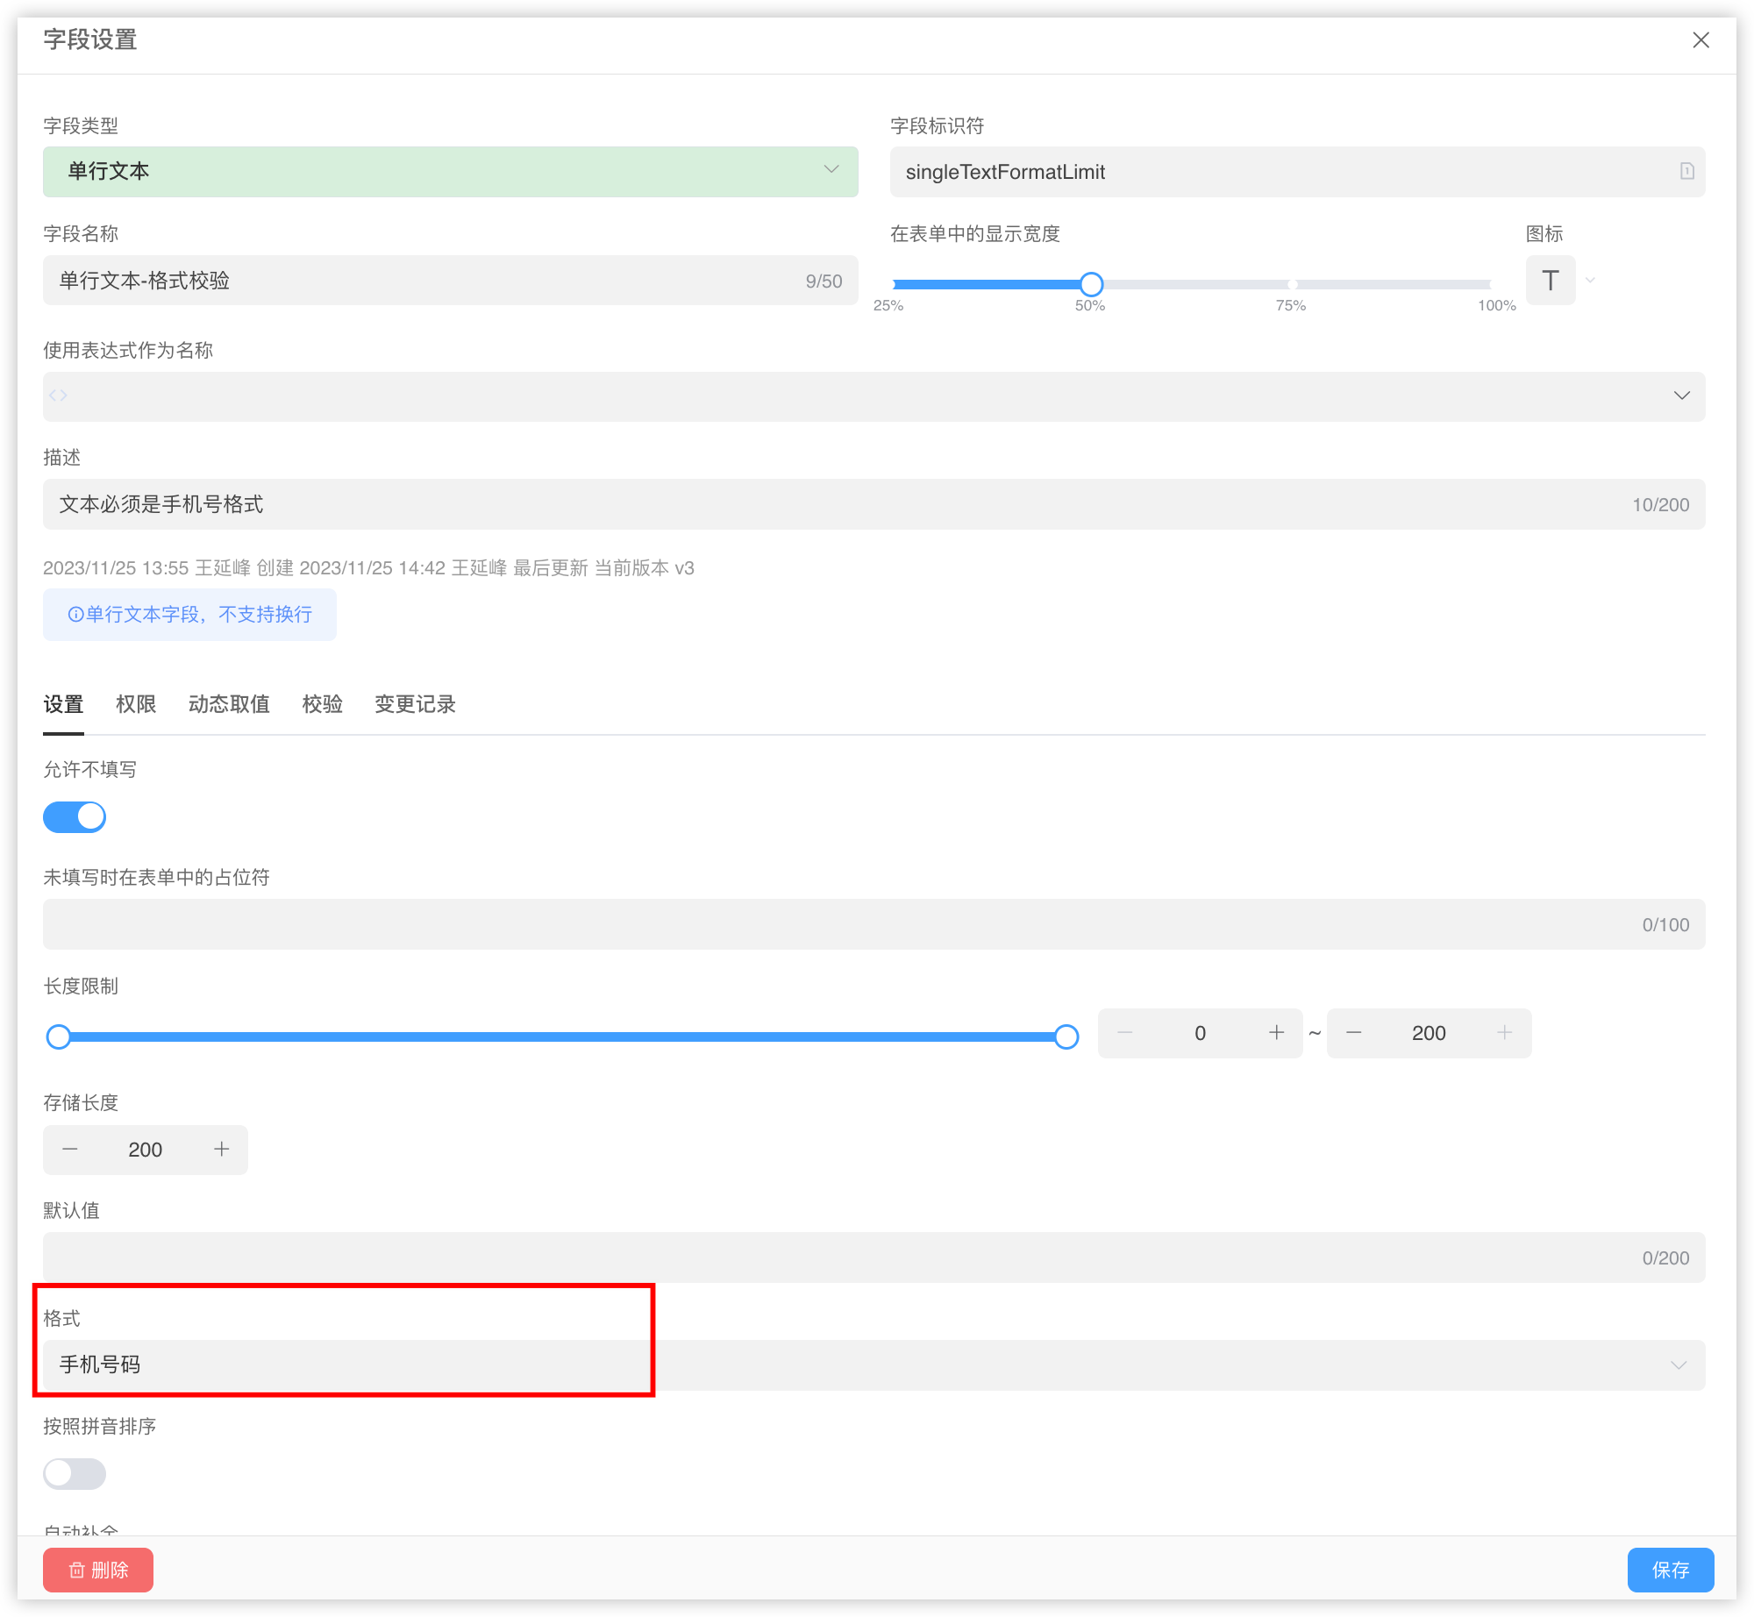Decrease storage length with minus icon
The height and width of the screenshot is (1617, 1754).
click(x=70, y=1150)
